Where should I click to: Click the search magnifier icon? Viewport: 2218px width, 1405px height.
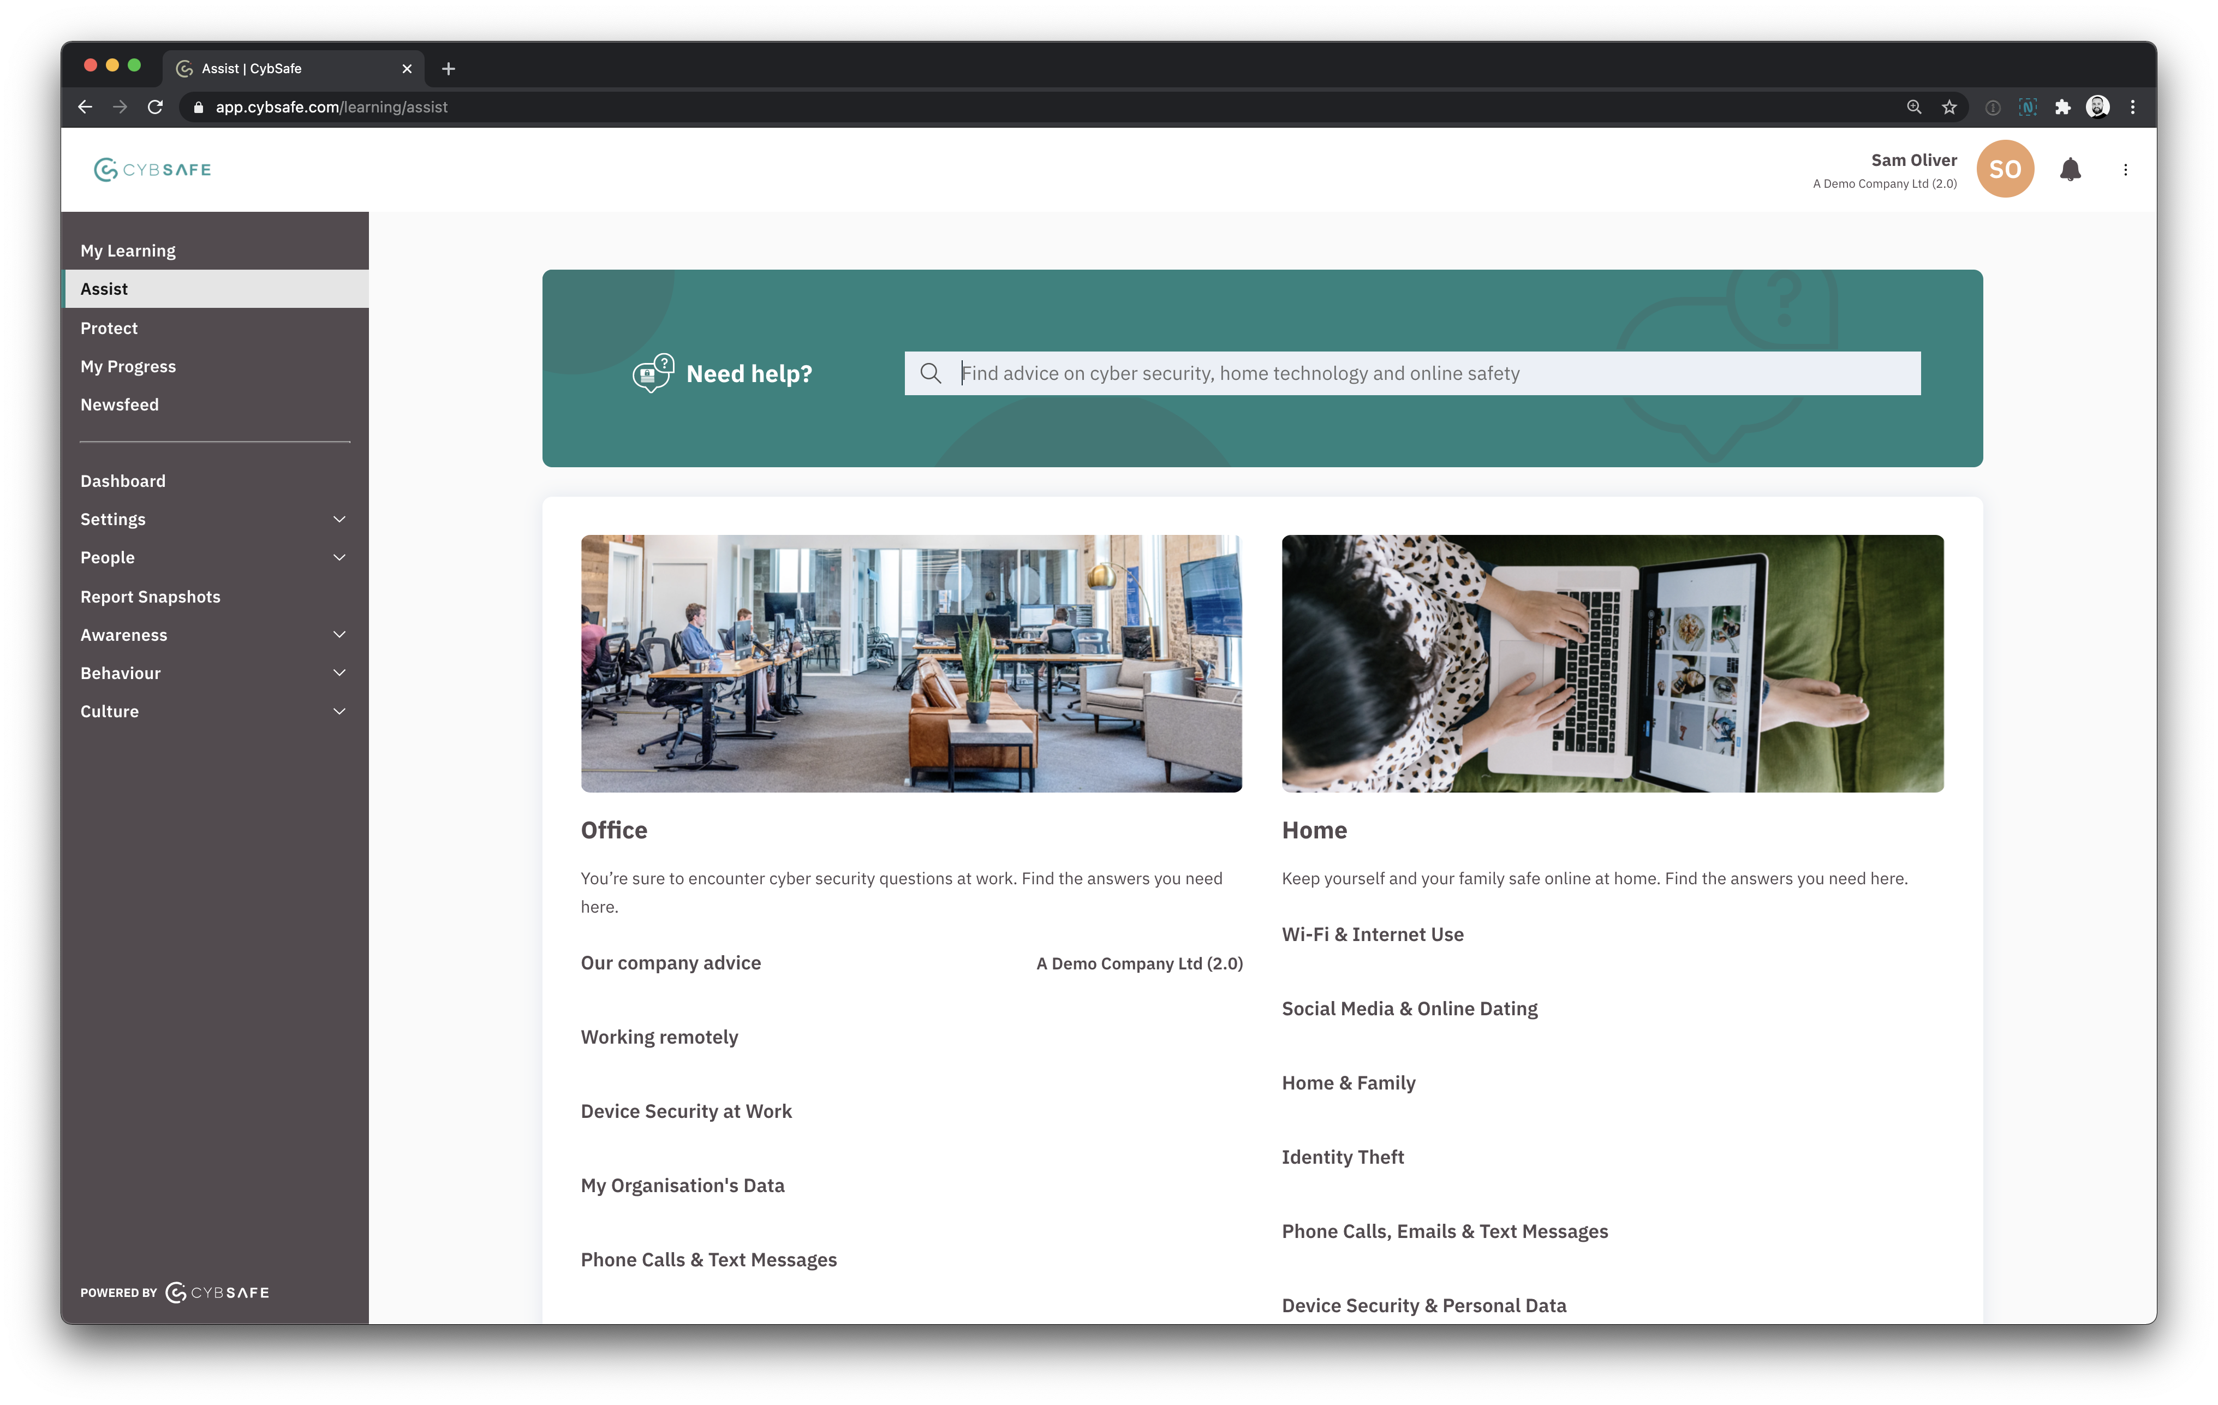(x=931, y=373)
